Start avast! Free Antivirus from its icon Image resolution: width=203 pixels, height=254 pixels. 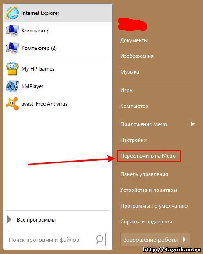pos(12,104)
